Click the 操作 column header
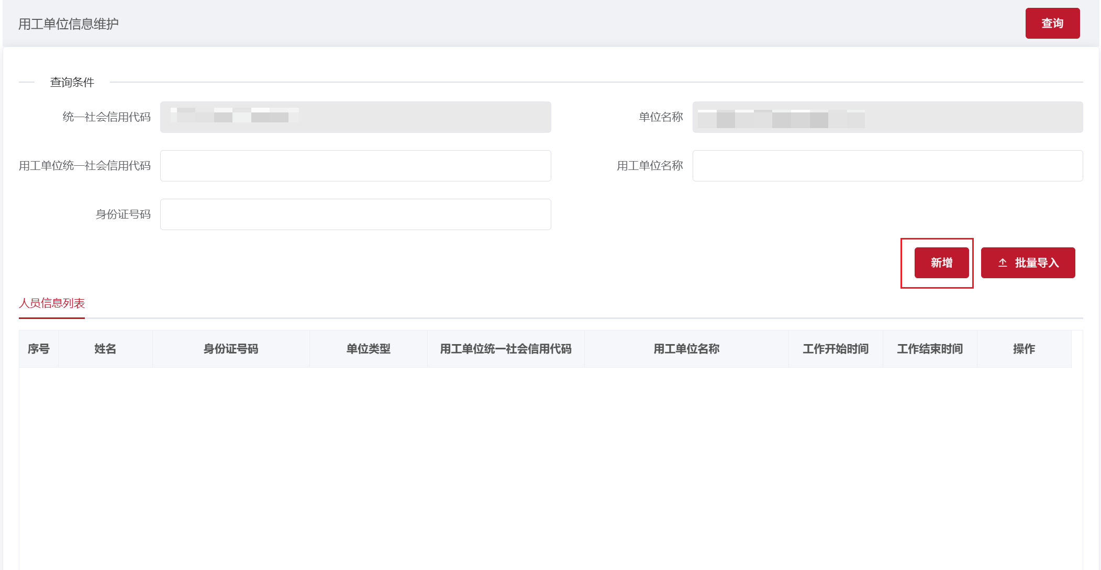1101x570 pixels. click(1024, 349)
